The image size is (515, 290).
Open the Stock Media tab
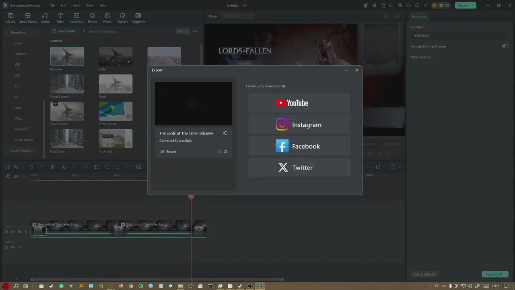point(28,18)
